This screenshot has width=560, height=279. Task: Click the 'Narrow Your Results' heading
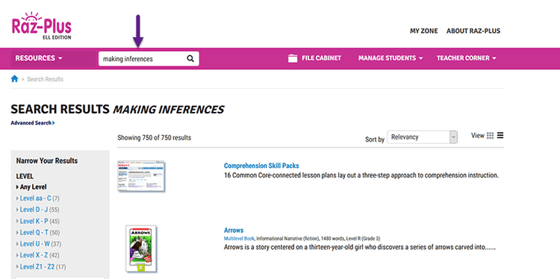coord(47,161)
